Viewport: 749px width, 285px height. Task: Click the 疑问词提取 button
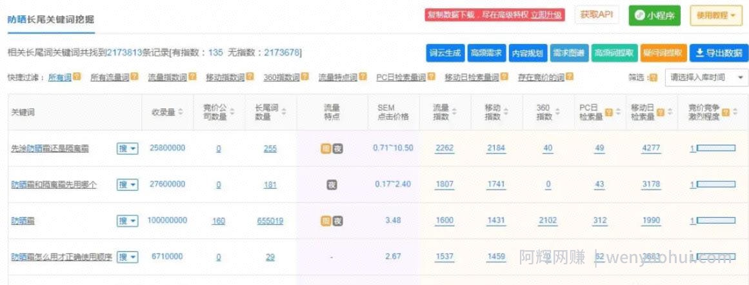pos(664,53)
